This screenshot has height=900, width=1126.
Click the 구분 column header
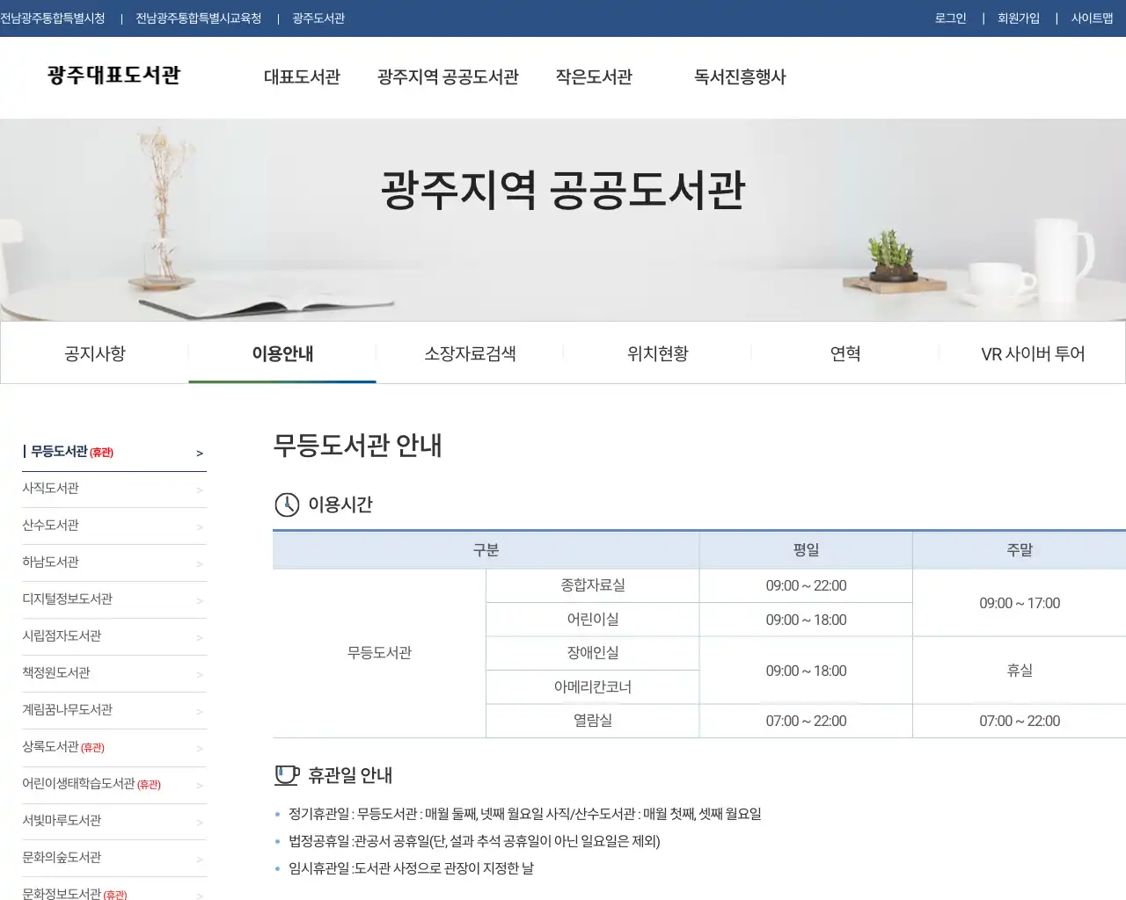486,550
